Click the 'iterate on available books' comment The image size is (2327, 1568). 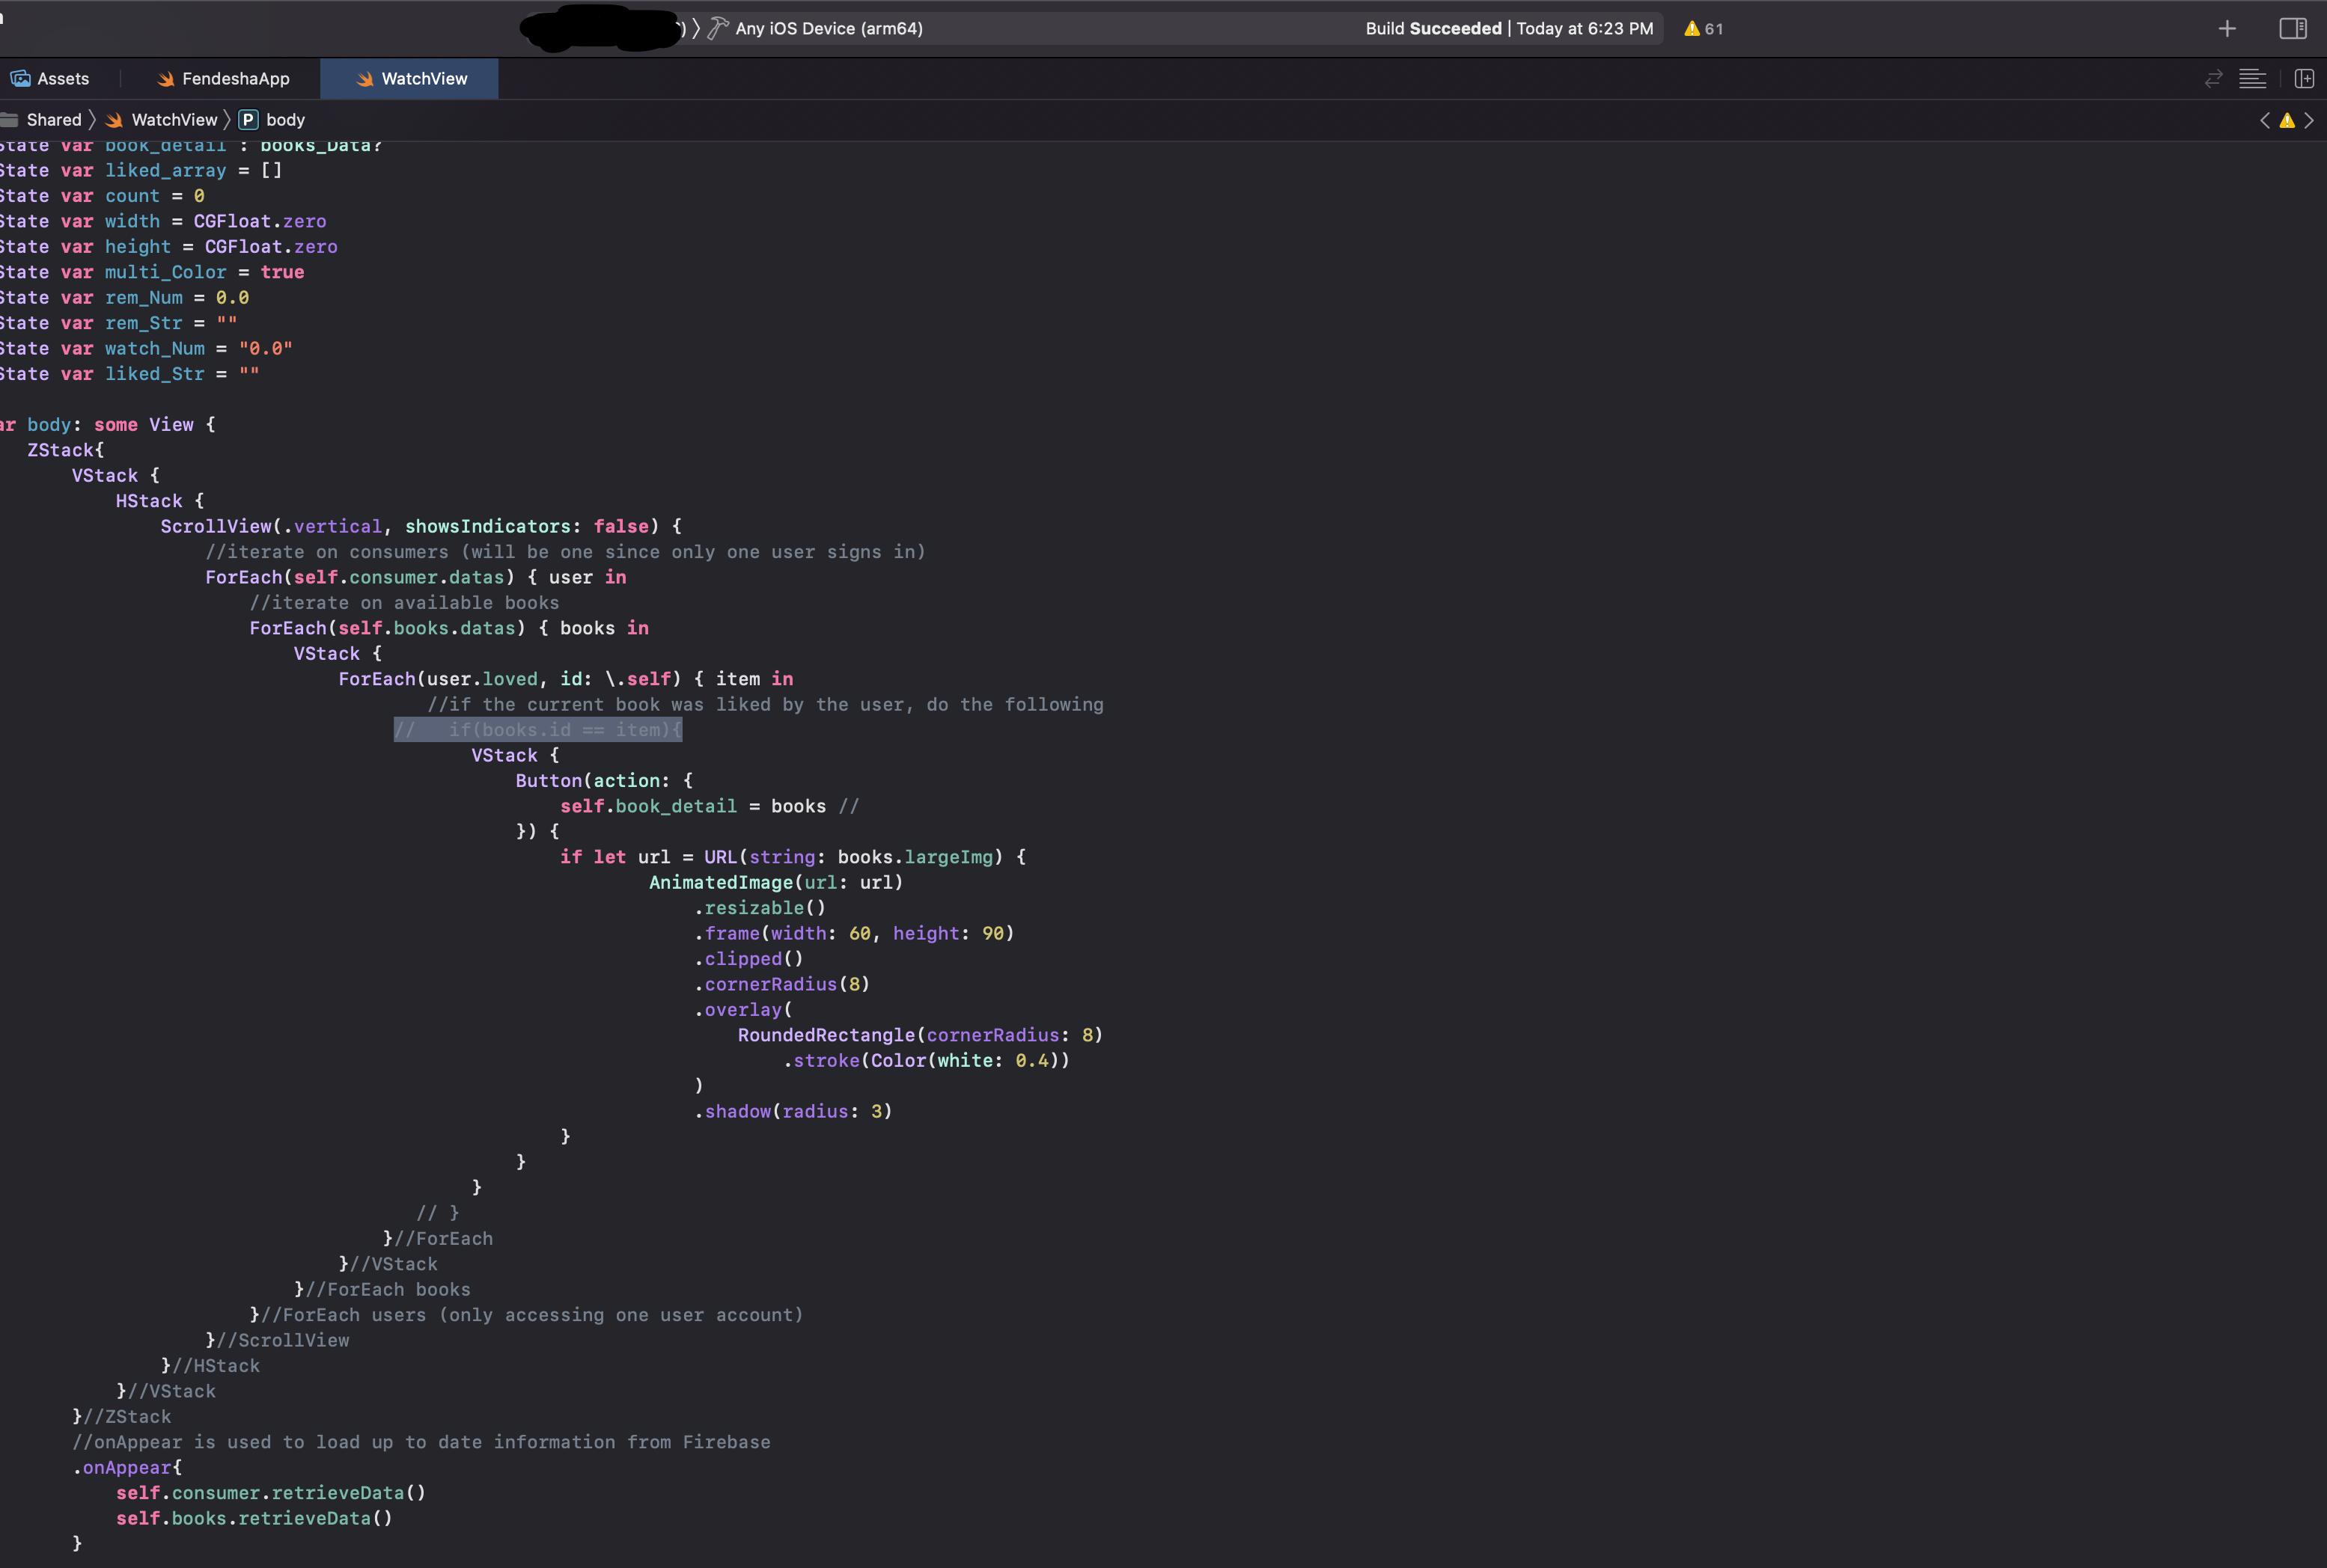coord(404,603)
